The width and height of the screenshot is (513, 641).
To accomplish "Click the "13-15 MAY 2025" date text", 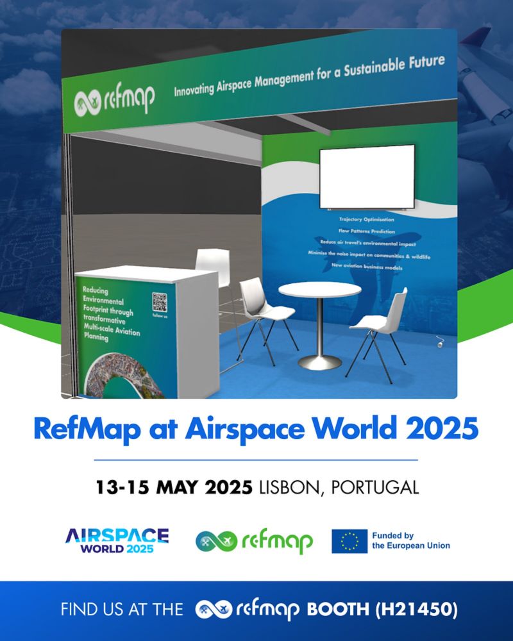I will 174,487.
